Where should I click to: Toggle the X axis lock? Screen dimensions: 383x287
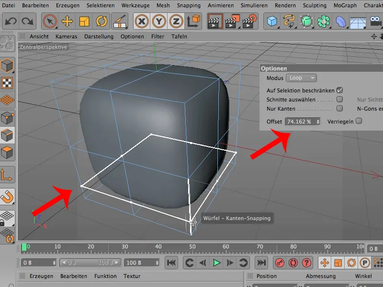point(142,21)
